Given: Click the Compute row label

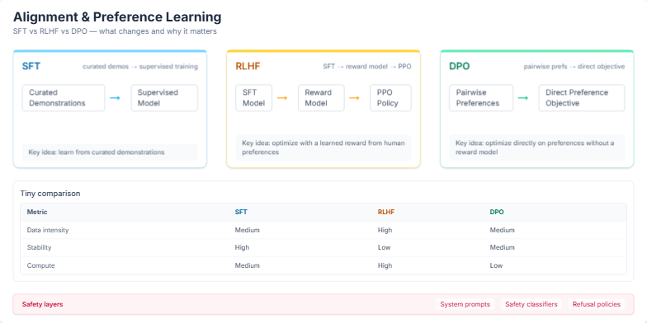Looking at the screenshot, I should tap(41, 265).
